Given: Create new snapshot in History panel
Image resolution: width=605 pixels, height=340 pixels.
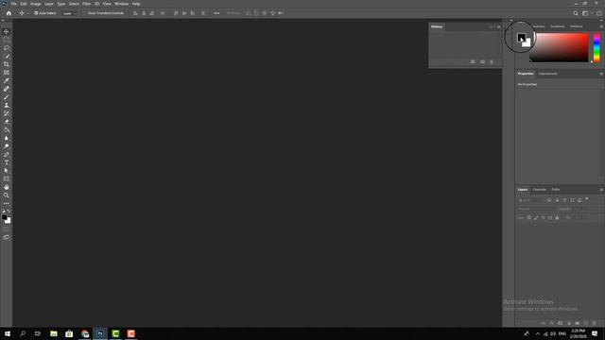Looking at the screenshot, I should pyautogui.click(x=482, y=61).
